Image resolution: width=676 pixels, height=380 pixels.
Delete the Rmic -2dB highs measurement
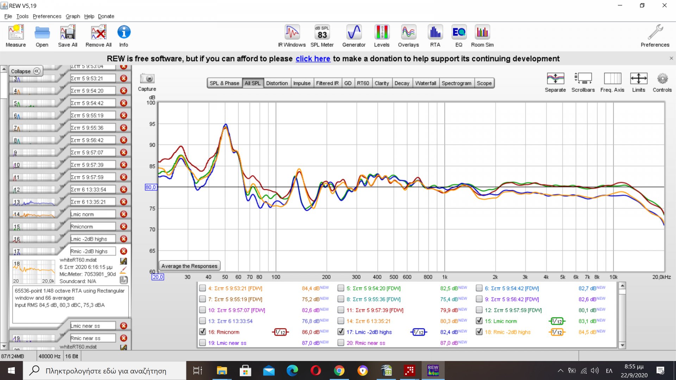point(124,251)
